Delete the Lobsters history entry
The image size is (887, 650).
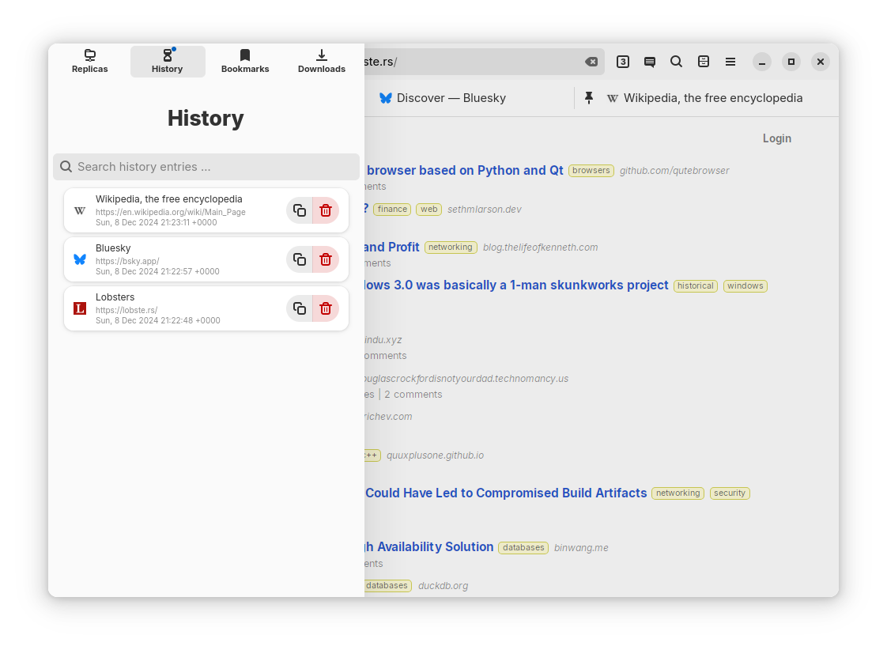click(326, 308)
